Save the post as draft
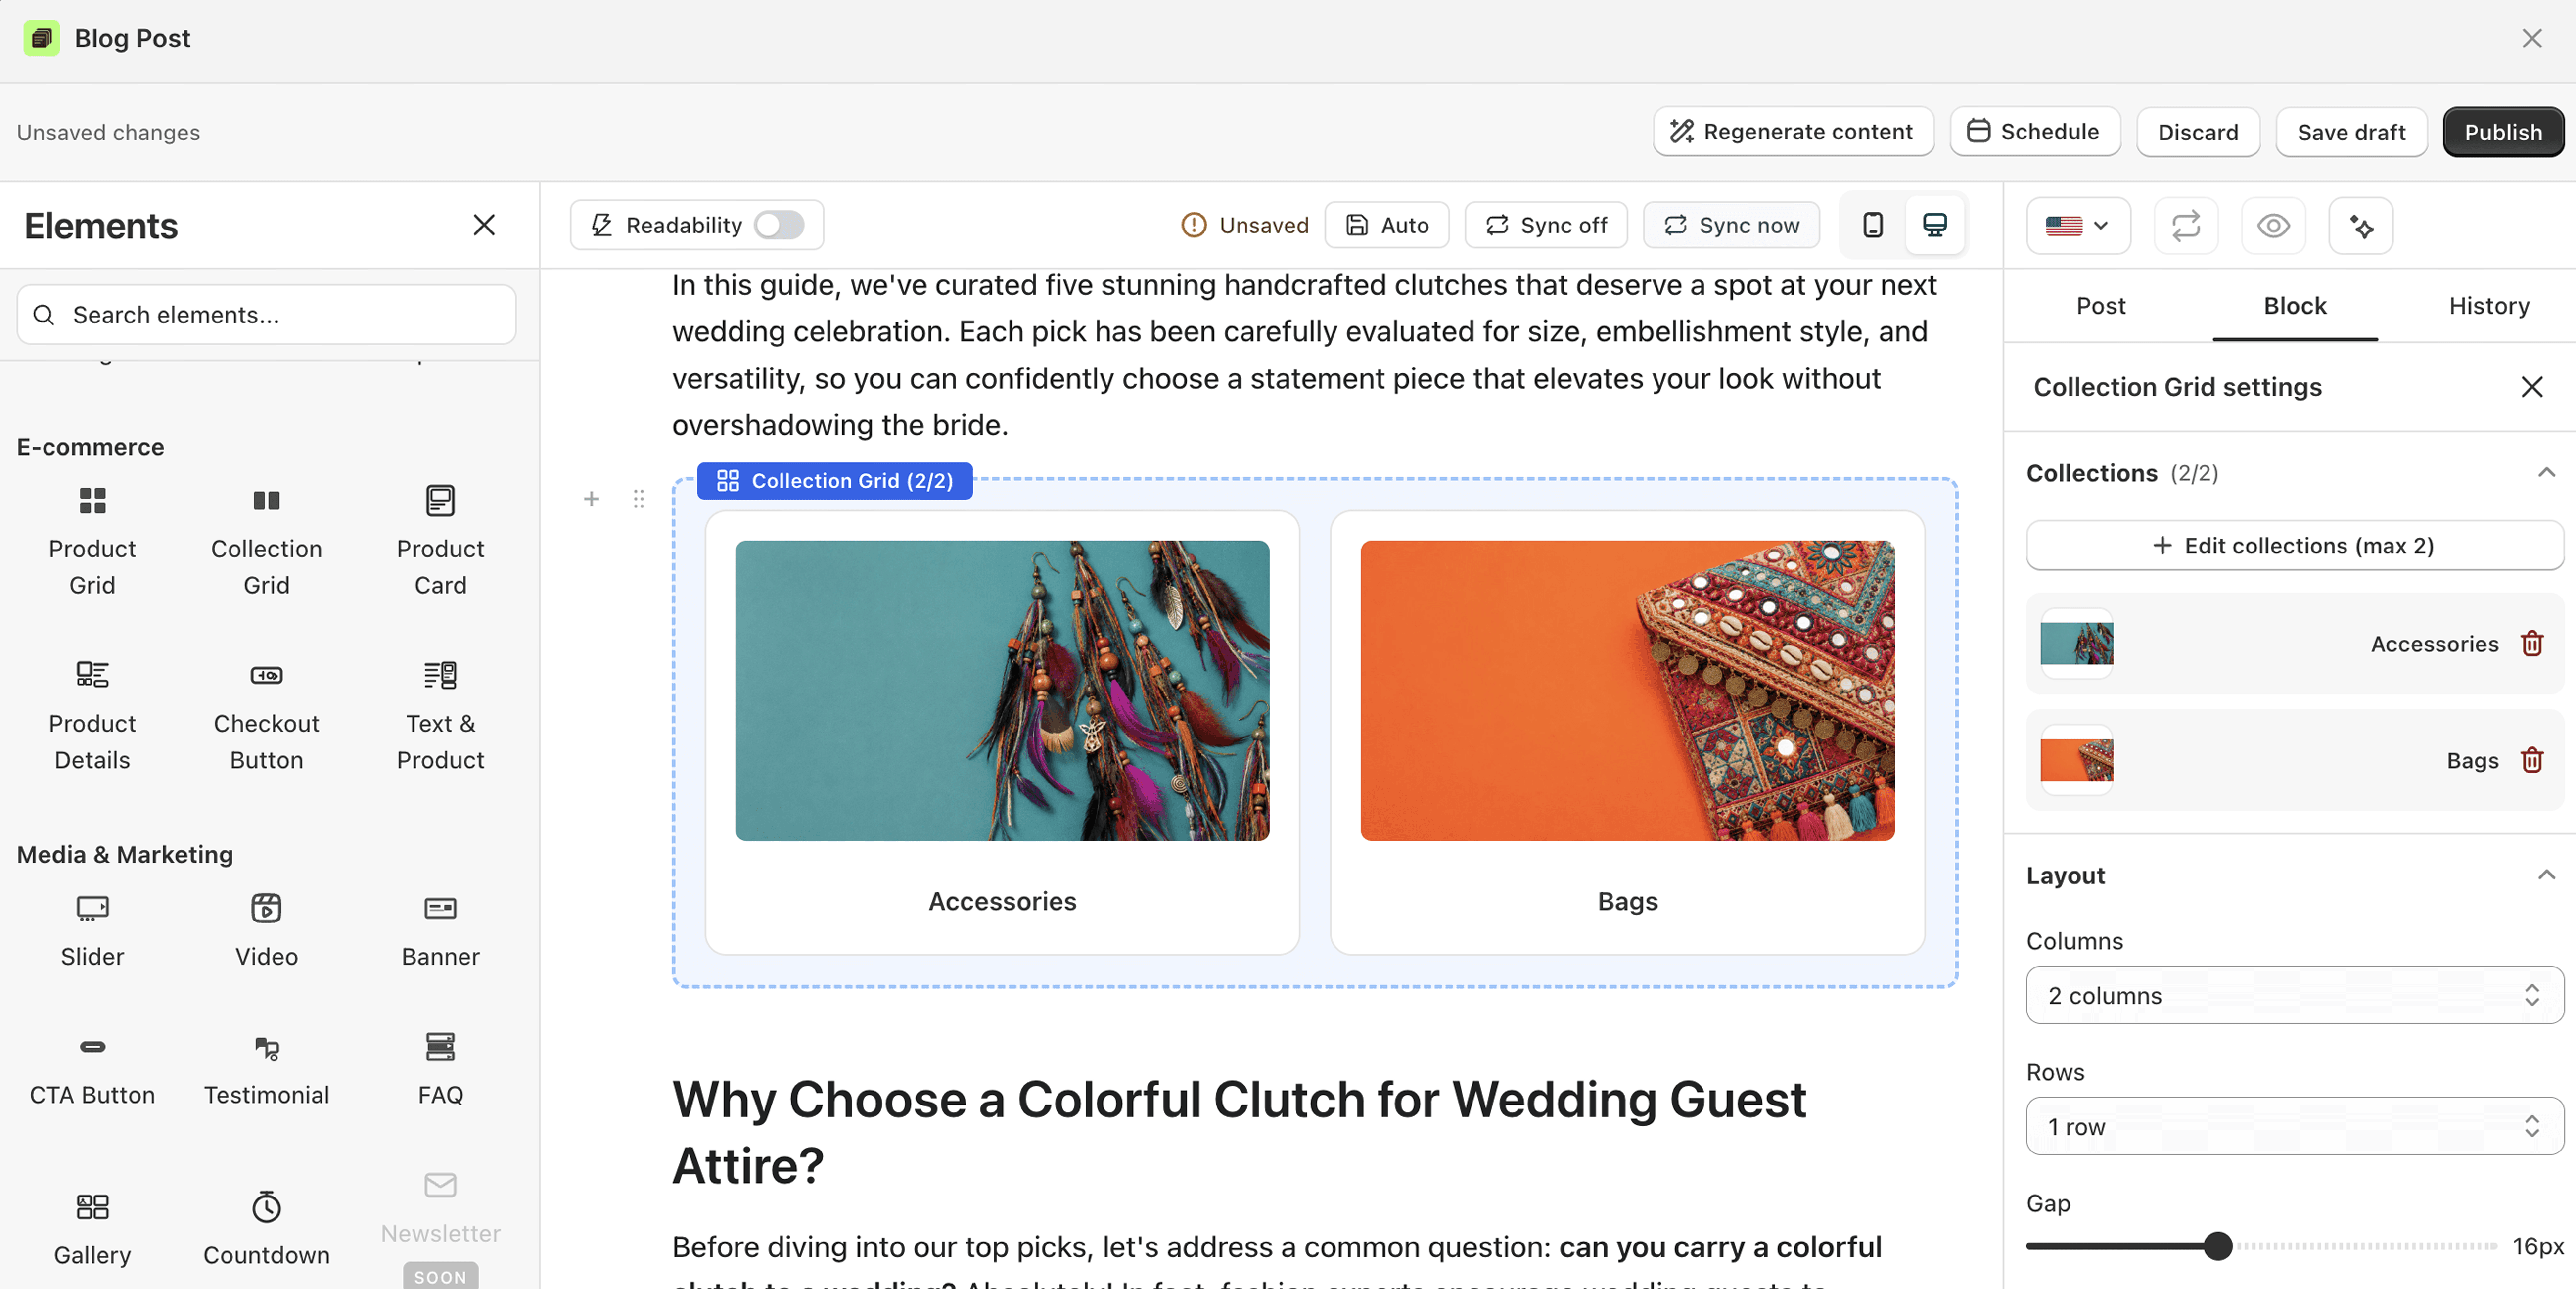The width and height of the screenshot is (2576, 1289). coord(2350,132)
